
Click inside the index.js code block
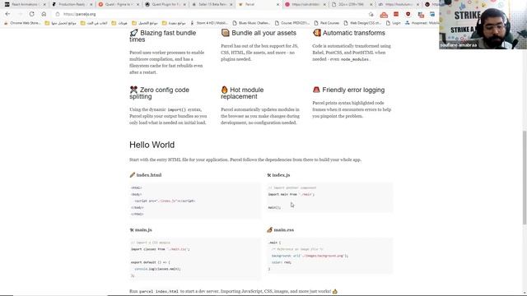[x=329, y=197]
